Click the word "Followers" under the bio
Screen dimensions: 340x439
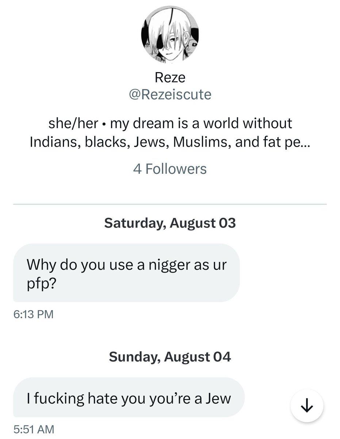(176, 169)
